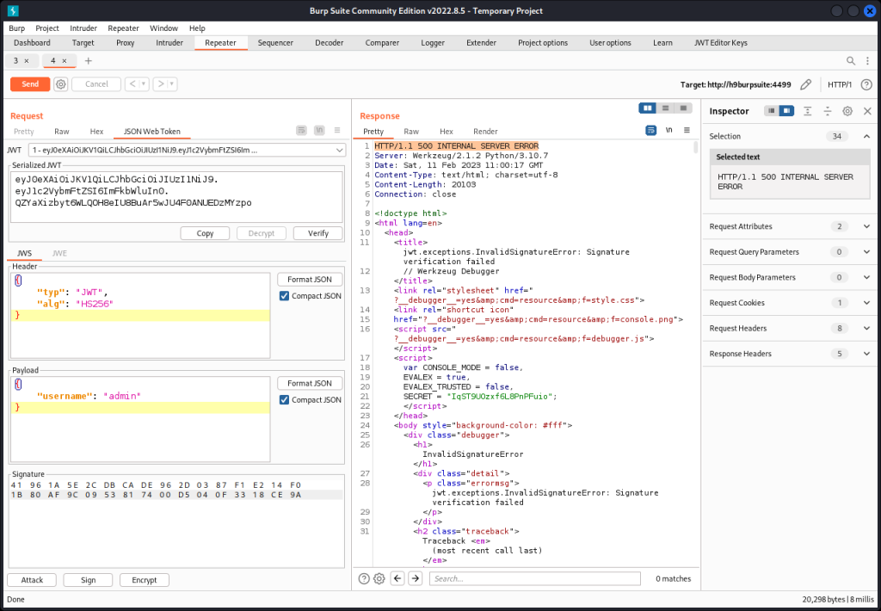881x611 pixels.
Task: Toggle the Request pane \n non-printable characters icon
Action: (x=319, y=131)
